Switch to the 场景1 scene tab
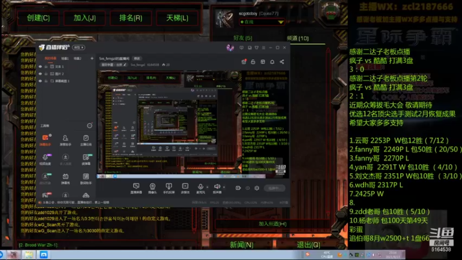The height and width of the screenshot is (260, 462). coord(65,58)
